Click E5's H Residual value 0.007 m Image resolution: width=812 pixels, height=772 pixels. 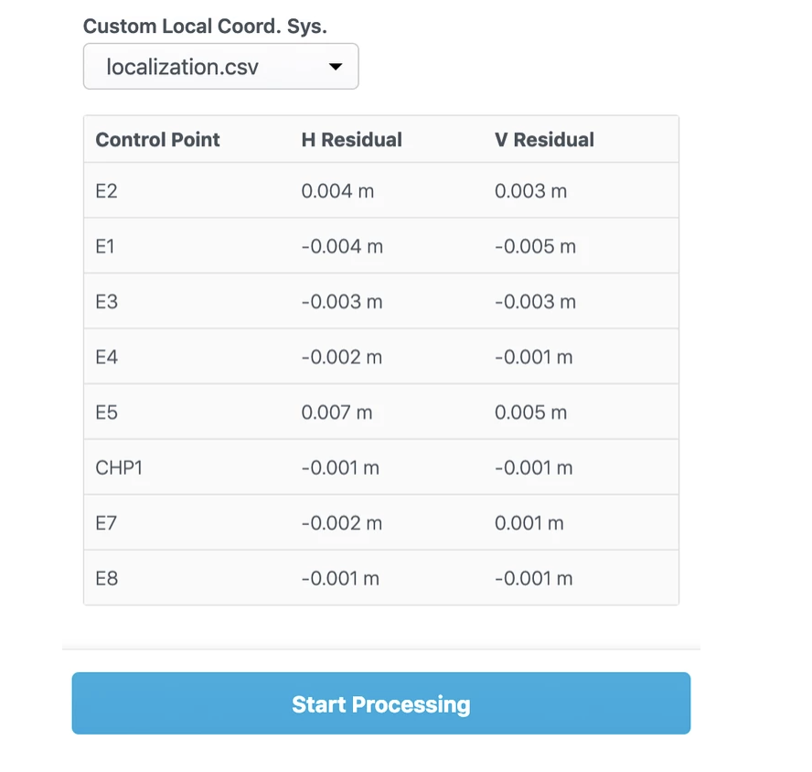337,413
